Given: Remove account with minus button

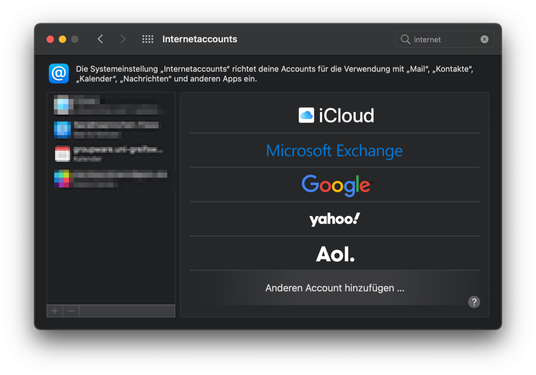Looking at the screenshot, I should click(71, 311).
